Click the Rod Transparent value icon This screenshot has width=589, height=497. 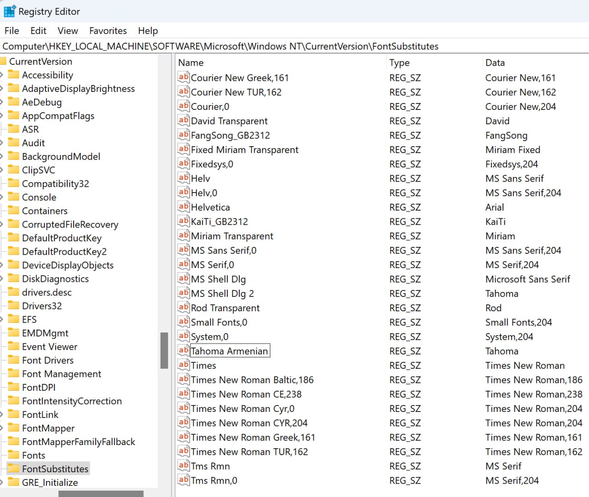pos(184,308)
